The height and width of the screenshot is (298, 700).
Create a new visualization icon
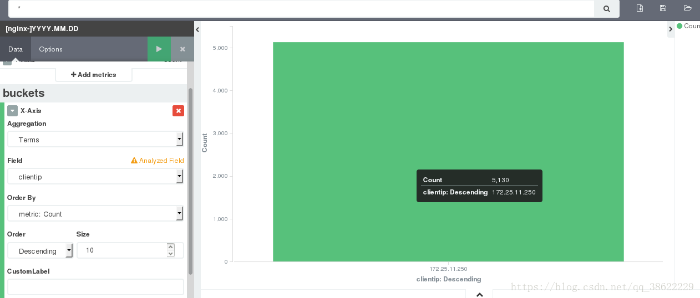640,8
